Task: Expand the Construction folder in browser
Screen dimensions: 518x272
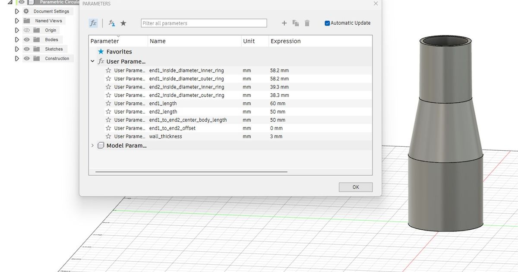Action: (x=17, y=59)
